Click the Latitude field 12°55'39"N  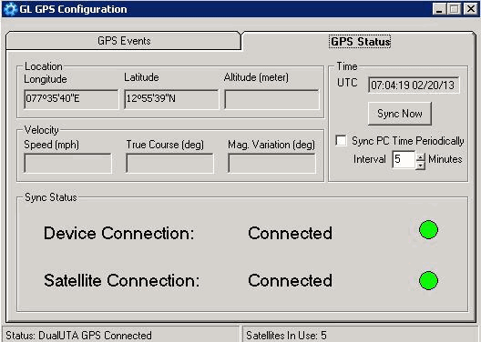point(171,99)
